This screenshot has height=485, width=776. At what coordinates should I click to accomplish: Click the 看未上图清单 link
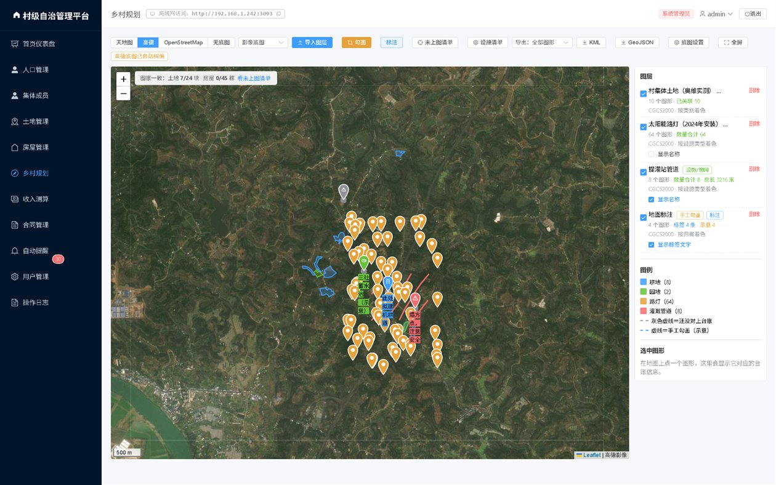[254, 78]
